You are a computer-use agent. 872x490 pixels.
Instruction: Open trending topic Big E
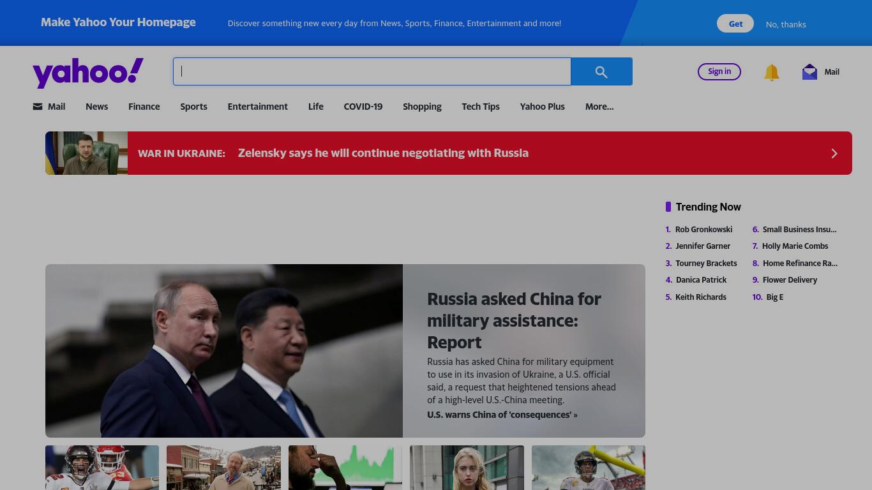[774, 297]
